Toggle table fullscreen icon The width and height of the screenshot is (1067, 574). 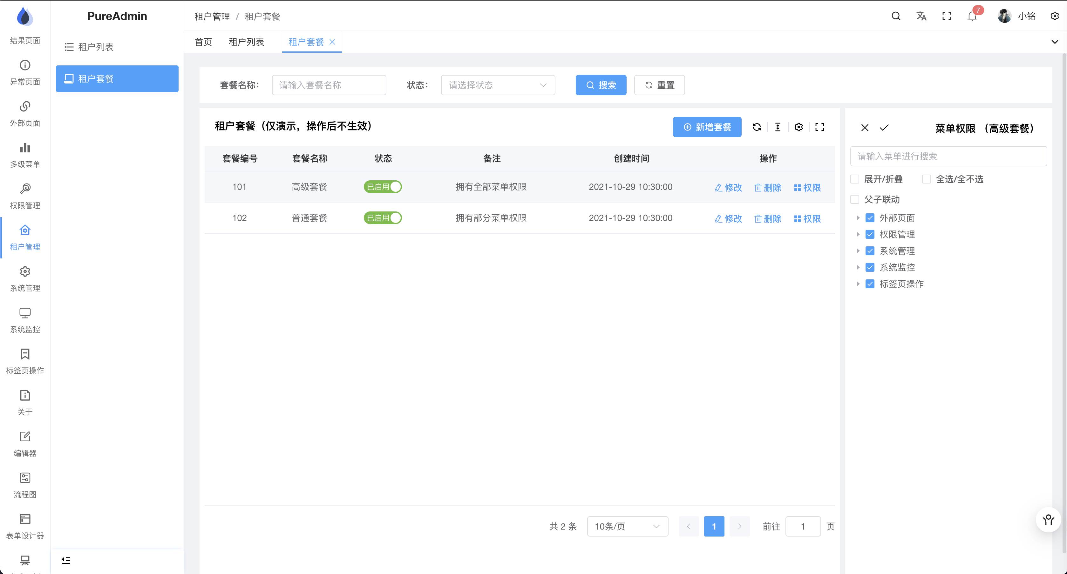(819, 127)
